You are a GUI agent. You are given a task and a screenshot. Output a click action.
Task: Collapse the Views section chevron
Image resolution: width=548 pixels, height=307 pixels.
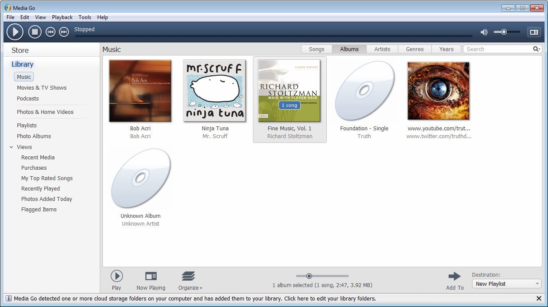tap(10, 147)
